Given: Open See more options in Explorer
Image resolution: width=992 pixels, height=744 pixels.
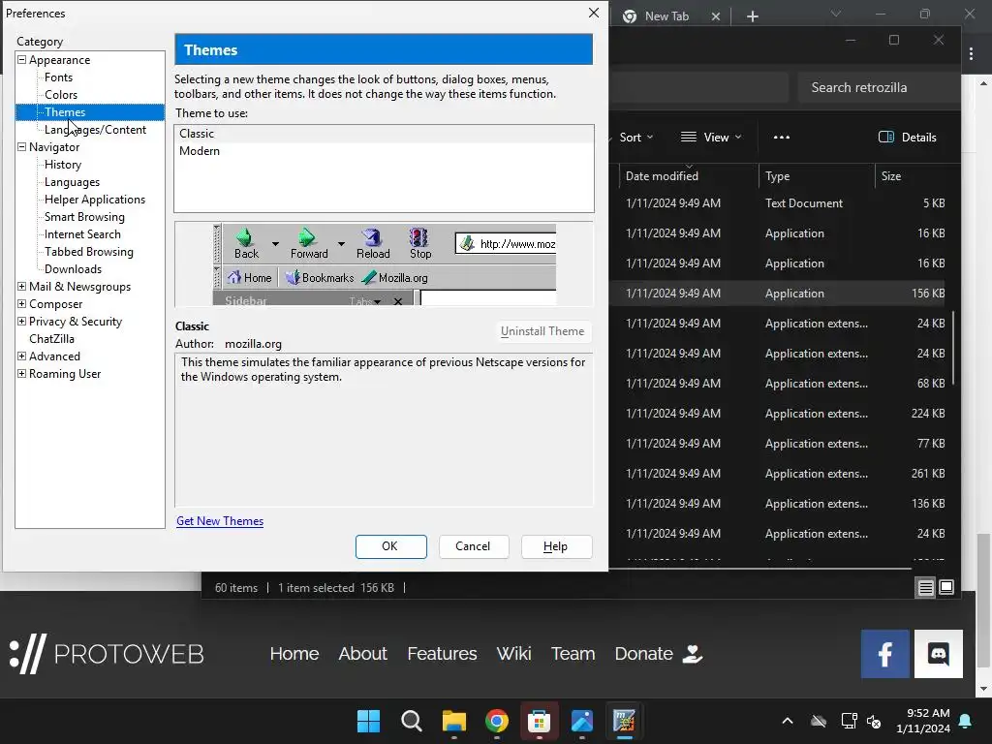Looking at the screenshot, I should [782, 138].
